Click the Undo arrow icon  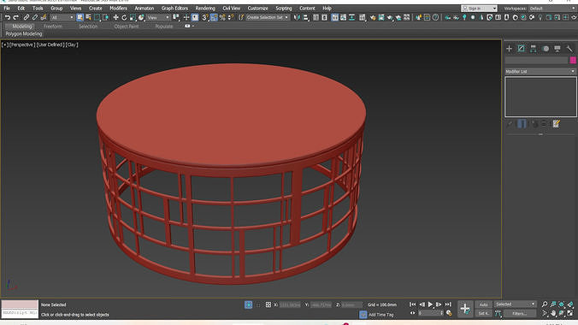tap(8, 17)
